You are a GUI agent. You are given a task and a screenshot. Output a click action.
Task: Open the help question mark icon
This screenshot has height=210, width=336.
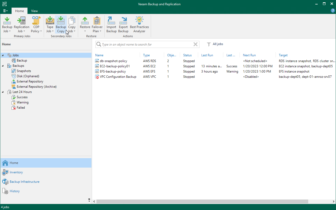point(333,11)
